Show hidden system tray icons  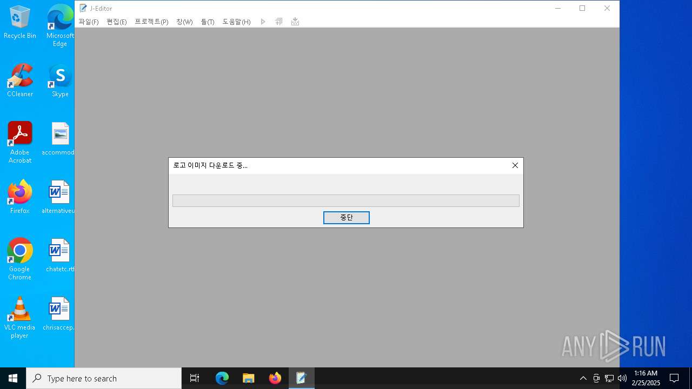point(583,378)
